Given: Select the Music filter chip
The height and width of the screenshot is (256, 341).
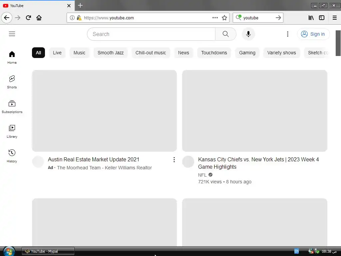Looking at the screenshot, I should [79, 53].
